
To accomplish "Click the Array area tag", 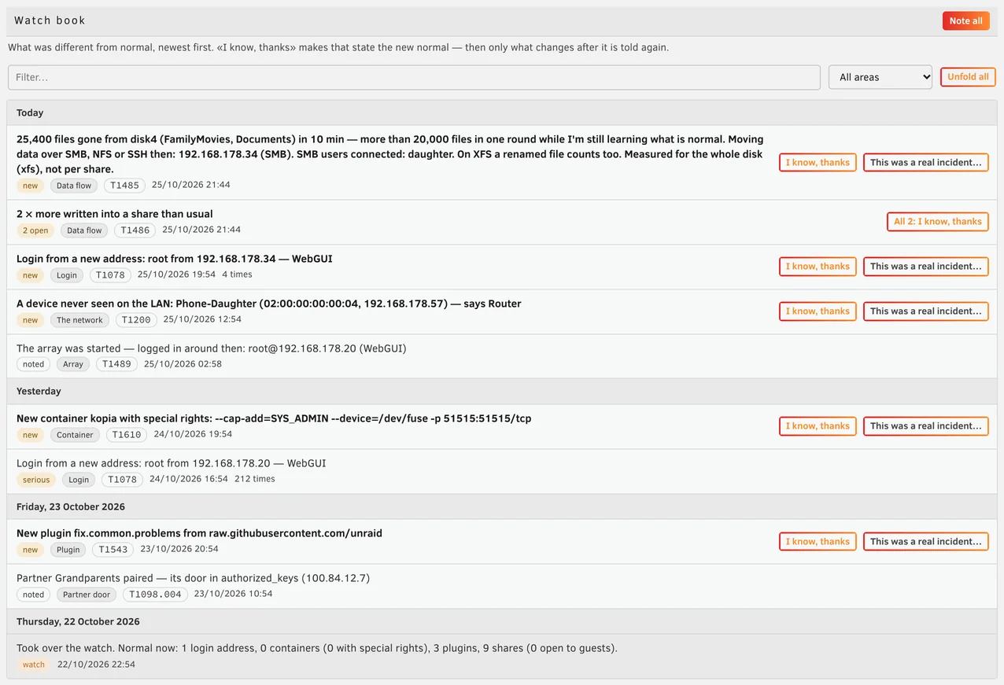I will (x=73, y=364).
